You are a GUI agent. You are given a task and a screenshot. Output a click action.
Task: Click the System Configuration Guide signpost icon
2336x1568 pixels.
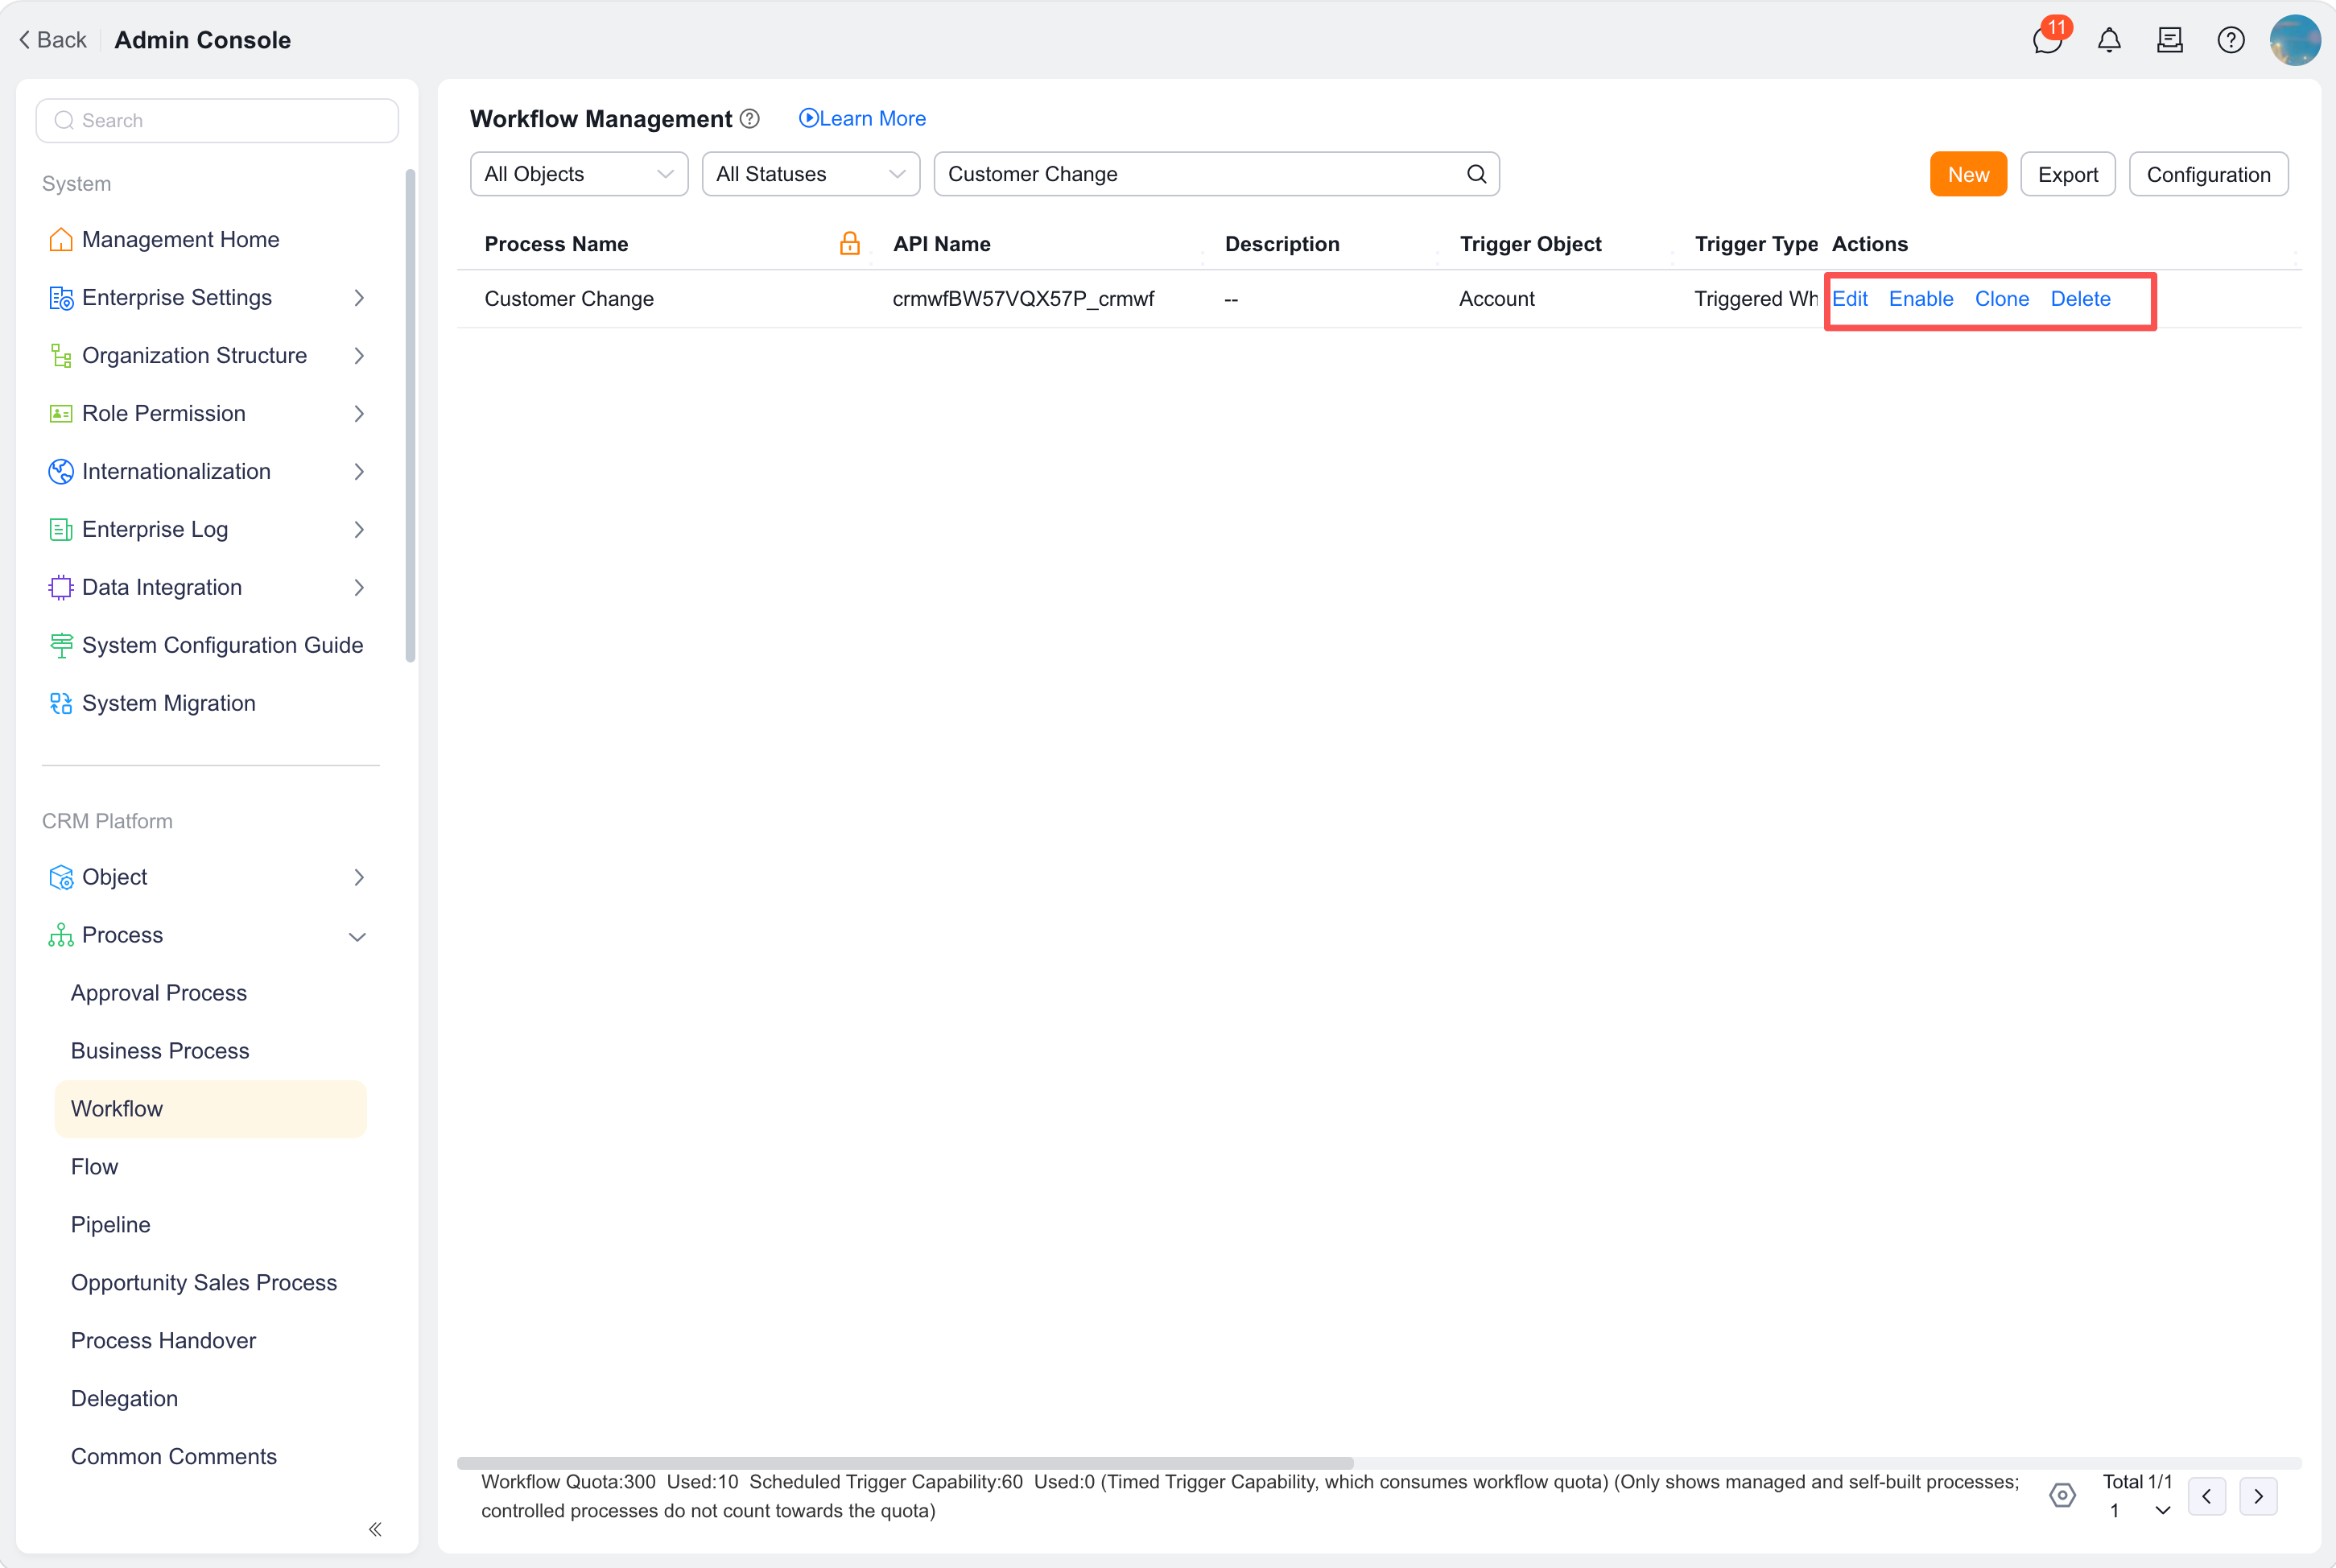coord(61,646)
